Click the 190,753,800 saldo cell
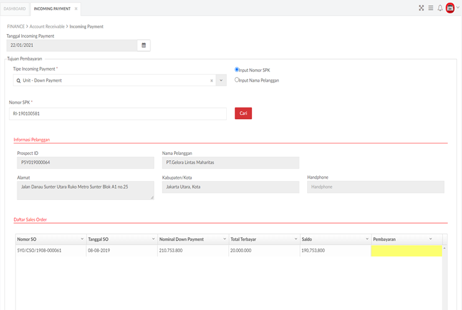 pyautogui.click(x=335, y=251)
